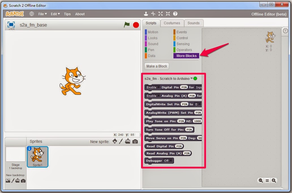Select the Stage backdrop thumbnail
Viewport: 292px width, 193px height.
tap(16, 154)
